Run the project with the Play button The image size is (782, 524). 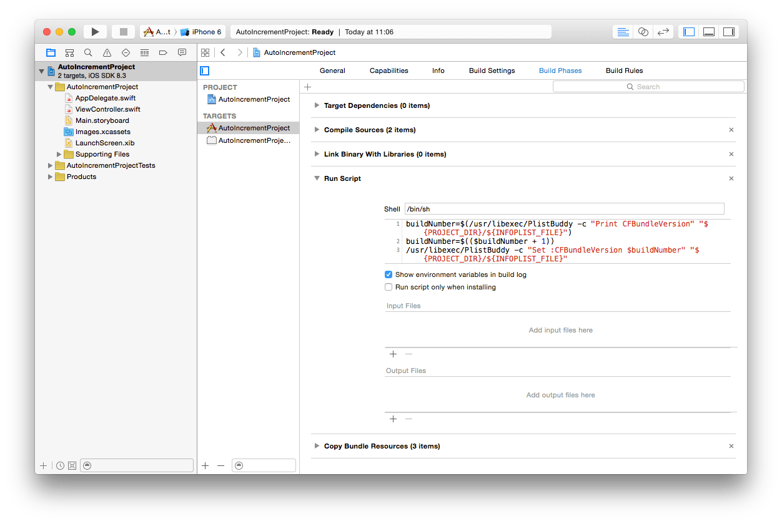(95, 32)
